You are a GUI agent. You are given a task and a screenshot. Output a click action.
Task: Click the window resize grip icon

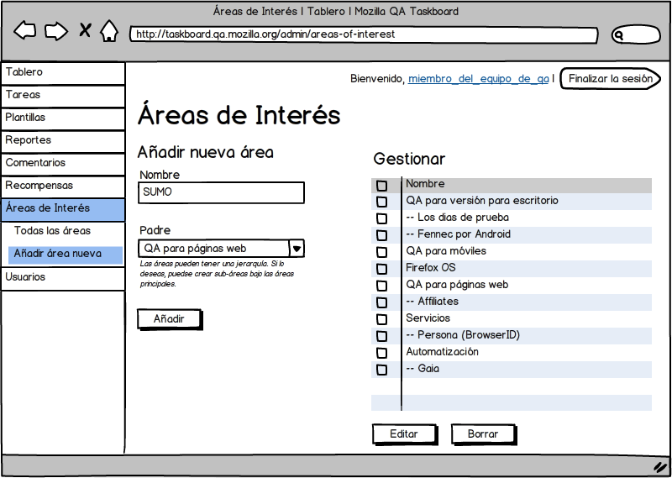659,467
